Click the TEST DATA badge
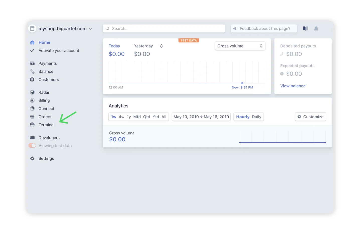This screenshot has height=229, width=361. pyautogui.click(x=189, y=40)
